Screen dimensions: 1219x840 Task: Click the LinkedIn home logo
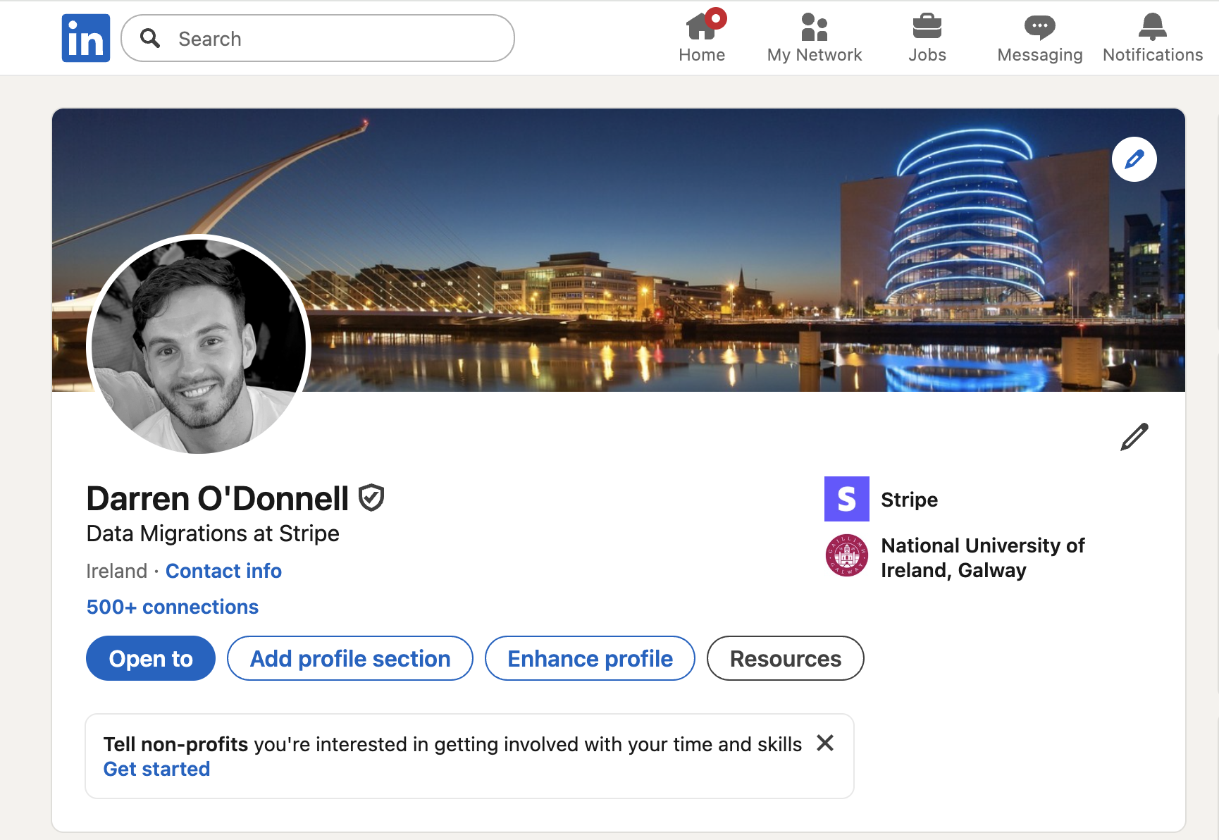[85, 37]
